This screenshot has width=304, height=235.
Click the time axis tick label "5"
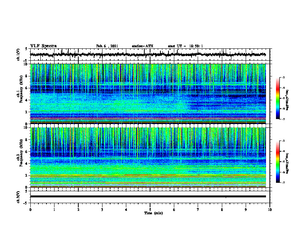click(150, 210)
